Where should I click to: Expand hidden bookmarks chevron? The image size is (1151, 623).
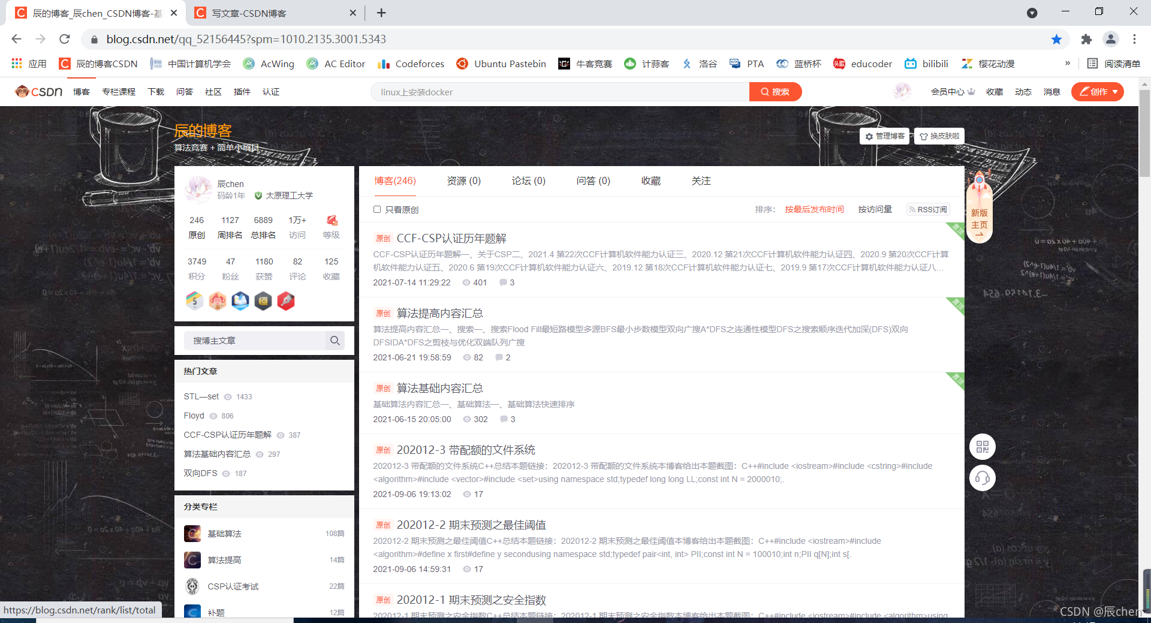click(x=1067, y=64)
